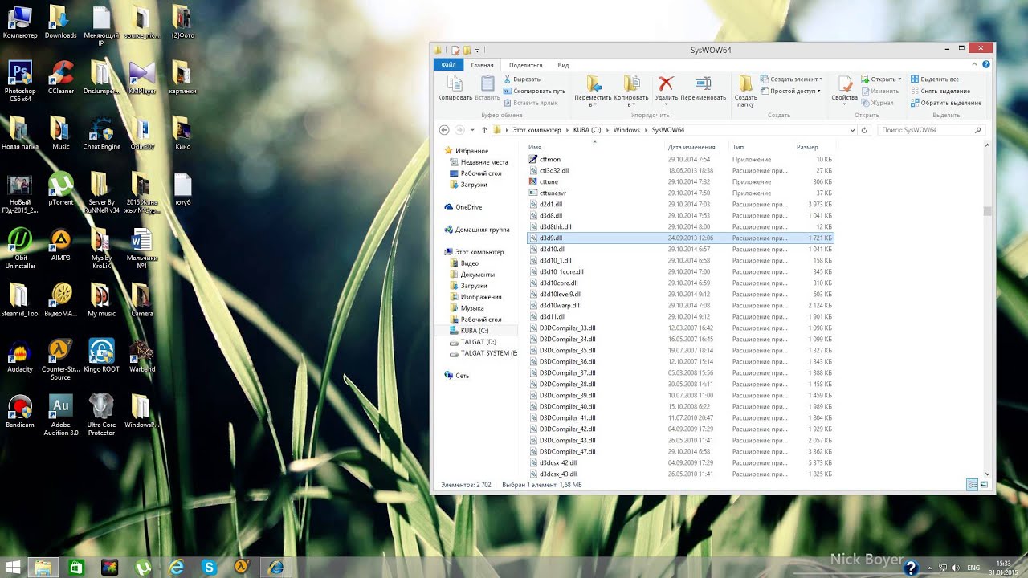Viewport: 1028px width, 578px height.
Task: Click the ENG language indicator in the tray
Action: point(973,568)
